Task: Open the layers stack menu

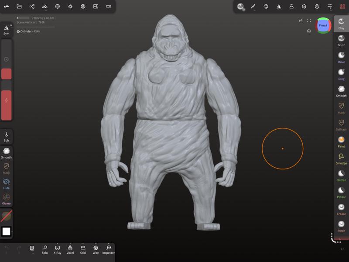Action: [304, 7]
